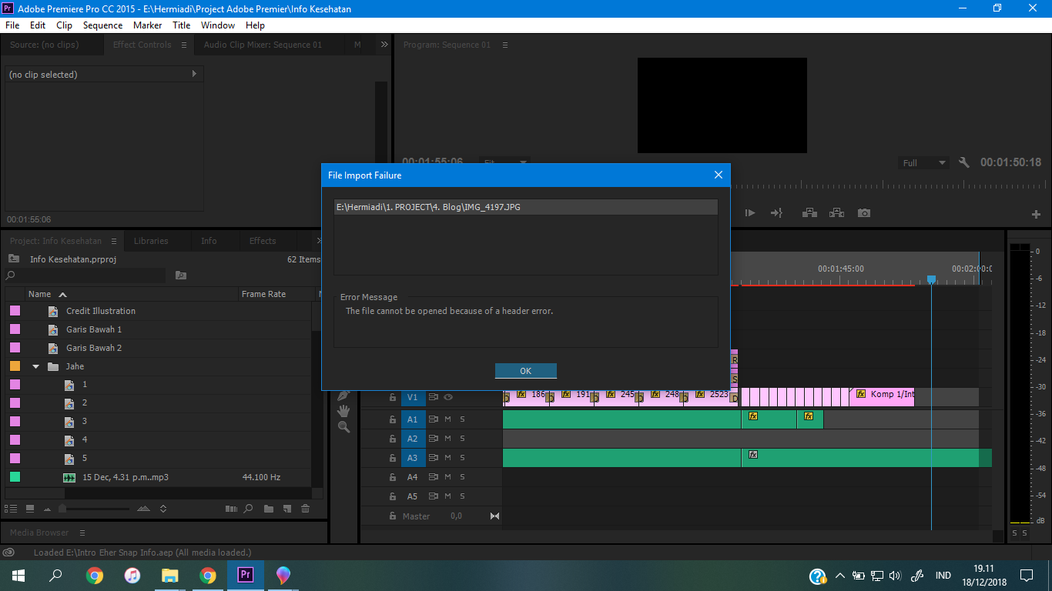Viewport: 1052px width, 591px height.
Task: Open the Edit menu
Action: [38, 25]
